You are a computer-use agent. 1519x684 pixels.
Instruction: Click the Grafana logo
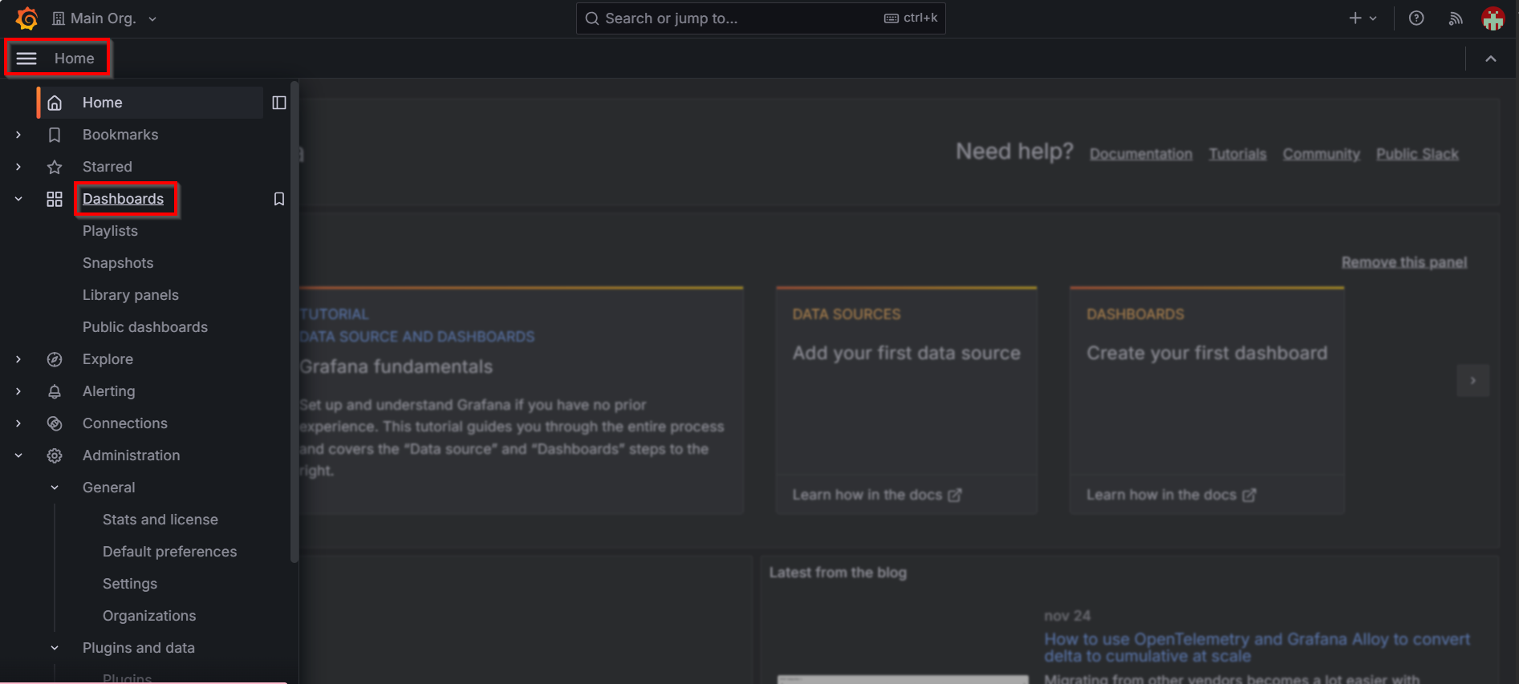point(26,18)
